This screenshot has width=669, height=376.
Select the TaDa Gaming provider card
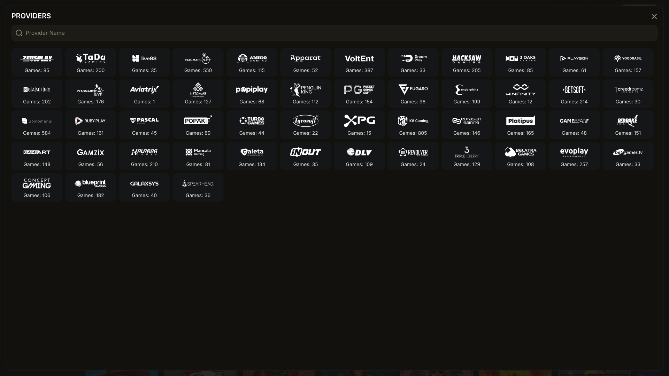click(91, 62)
